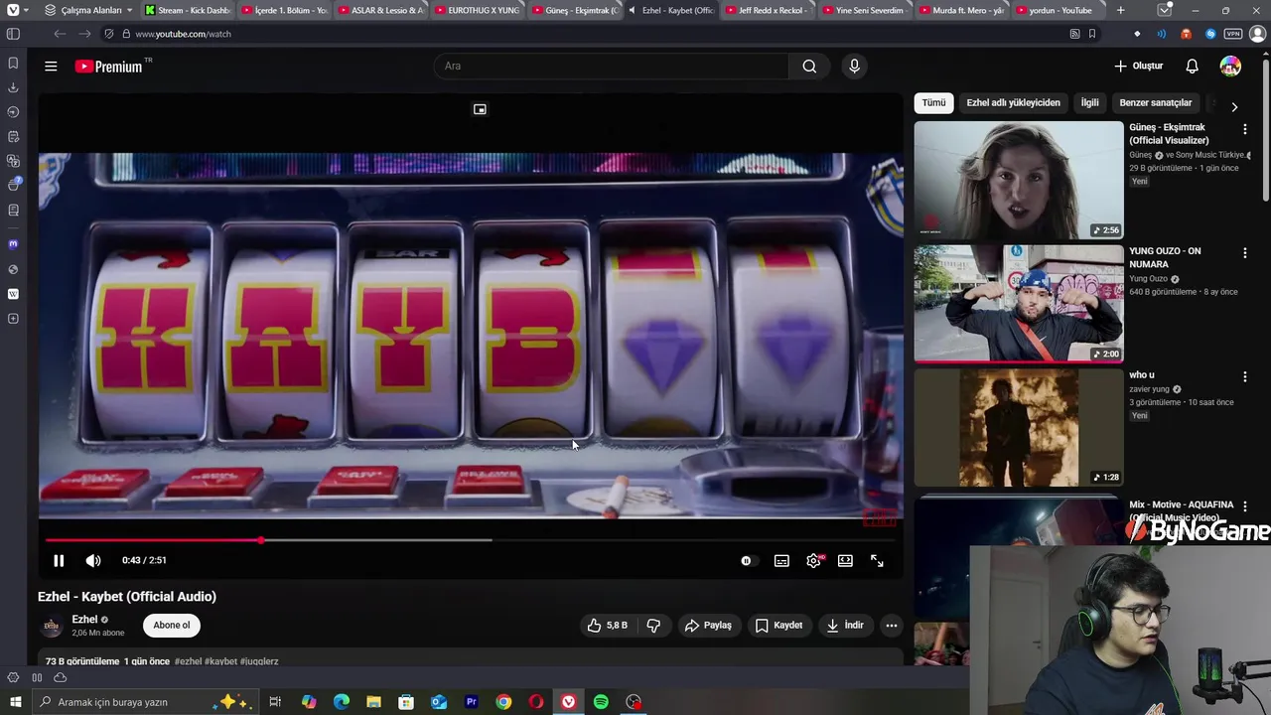Click the #ezhel hashtag
1271x715 pixels.
[x=188, y=661]
